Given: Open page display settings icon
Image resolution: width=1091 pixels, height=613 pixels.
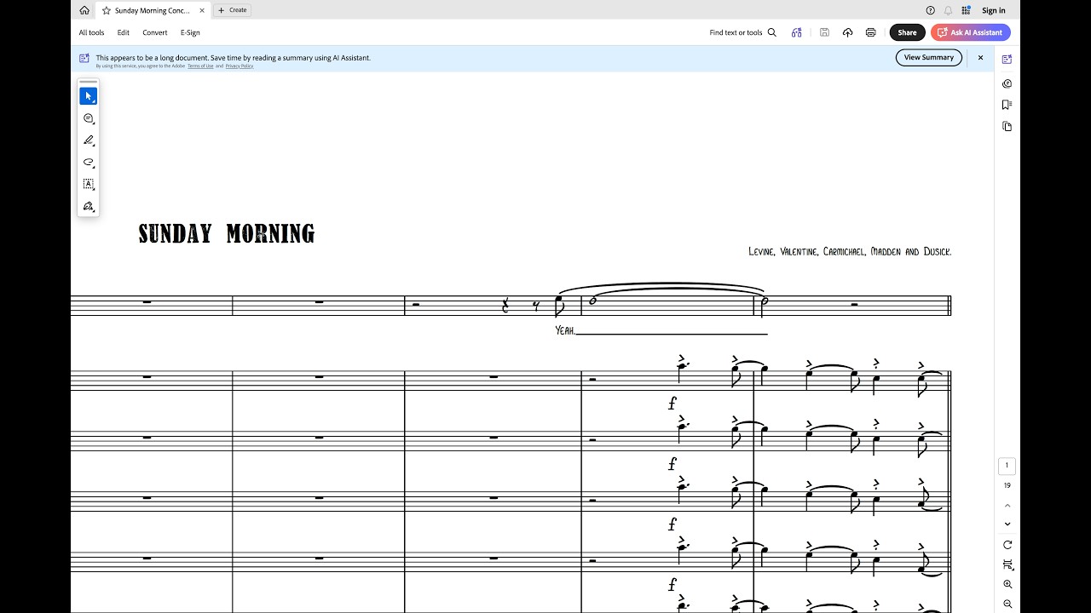Looking at the screenshot, I should pos(1007,564).
